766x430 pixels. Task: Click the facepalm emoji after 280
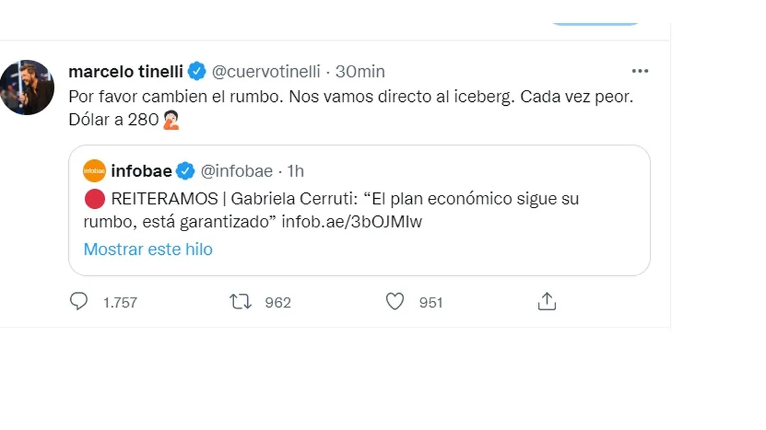click(172, 120)
